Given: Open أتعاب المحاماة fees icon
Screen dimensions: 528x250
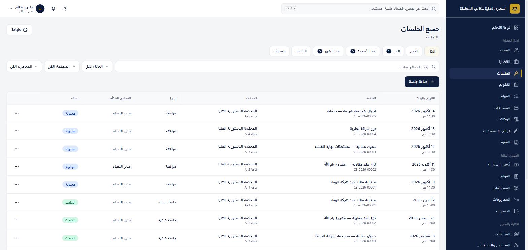Looking at the screenshot, I should click(516, 165).
